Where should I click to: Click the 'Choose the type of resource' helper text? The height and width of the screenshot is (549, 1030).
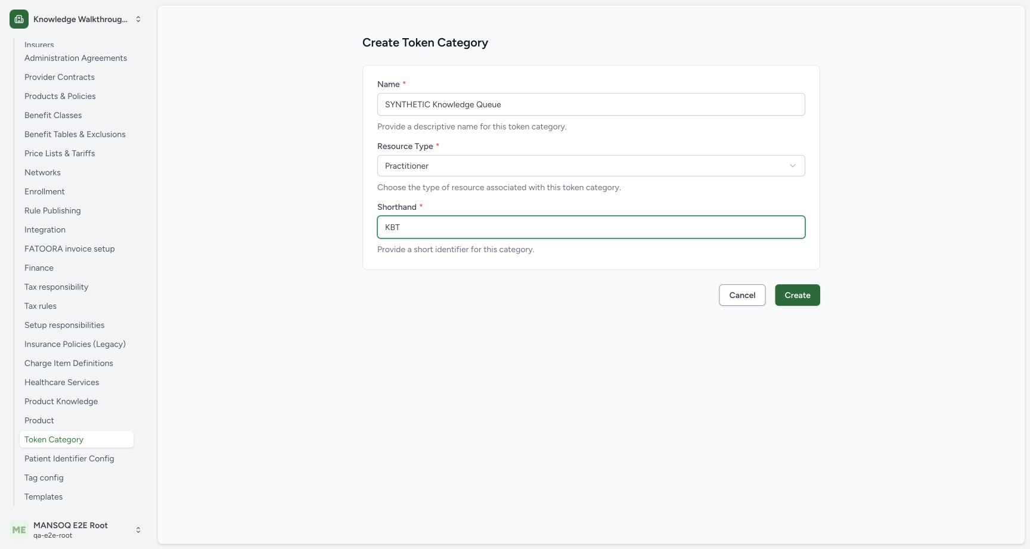click(x=499, y=187)
